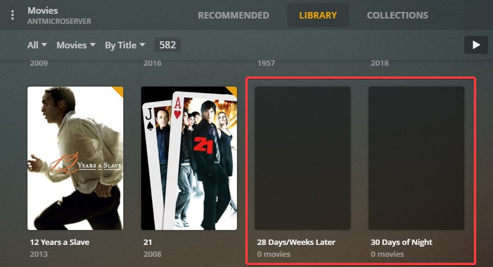
Task: Open the 28 Days/Weeks Later blank poster
Action: point(303,158)
